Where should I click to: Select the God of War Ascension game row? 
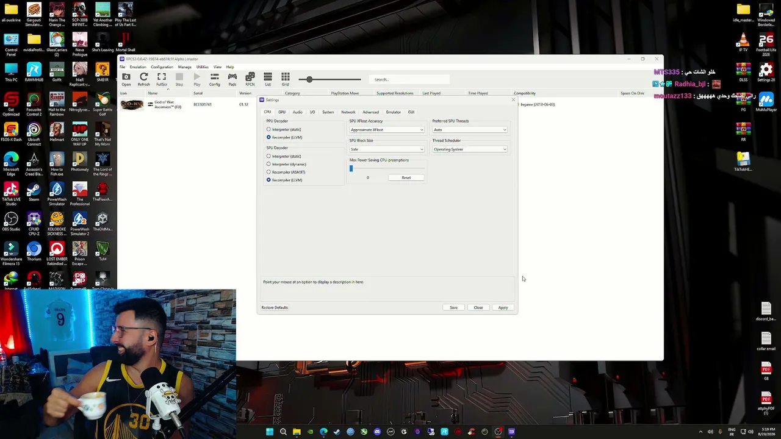pos(390,104)
